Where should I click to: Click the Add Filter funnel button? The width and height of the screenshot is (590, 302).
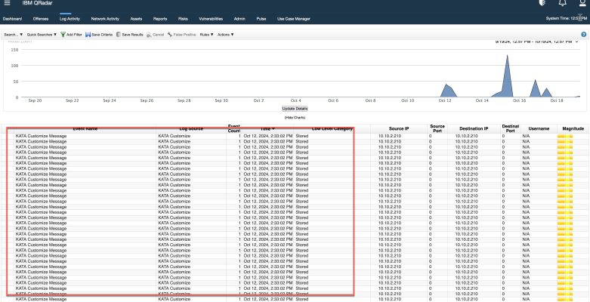tap(71, 35)
